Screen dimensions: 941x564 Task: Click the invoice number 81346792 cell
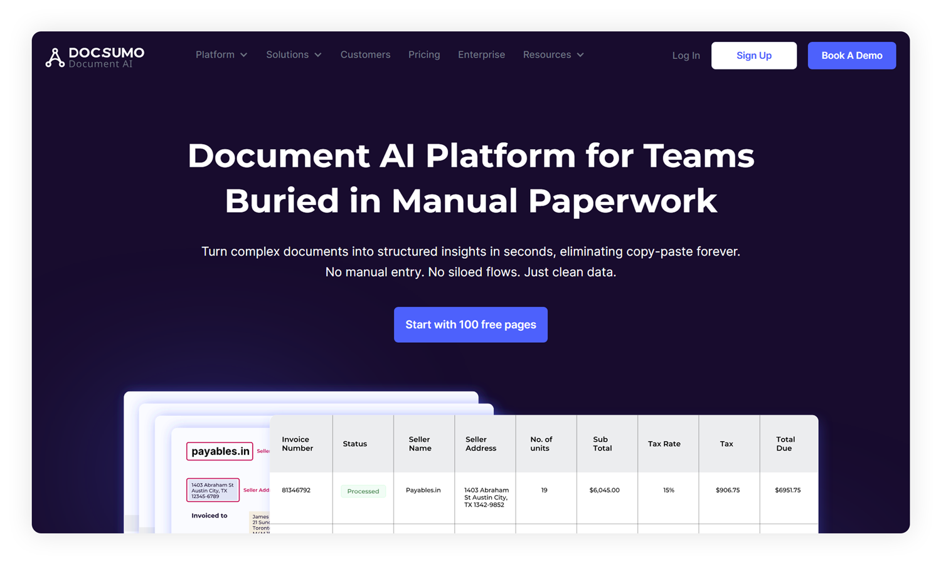click(x=296, y=490)
